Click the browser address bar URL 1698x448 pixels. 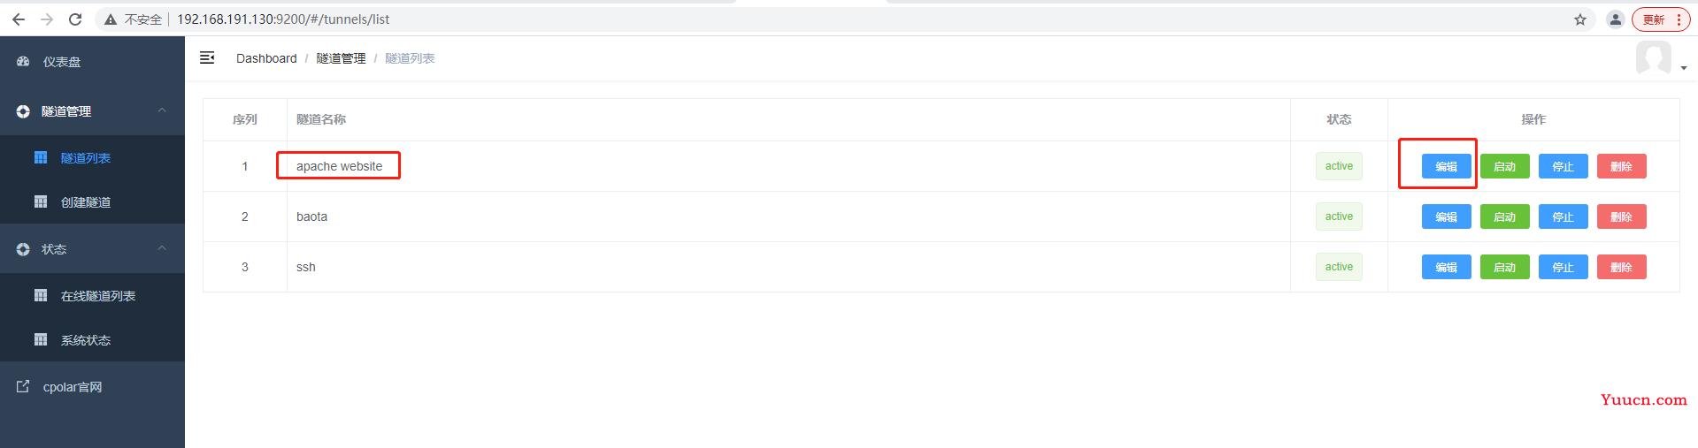point(283,19)
